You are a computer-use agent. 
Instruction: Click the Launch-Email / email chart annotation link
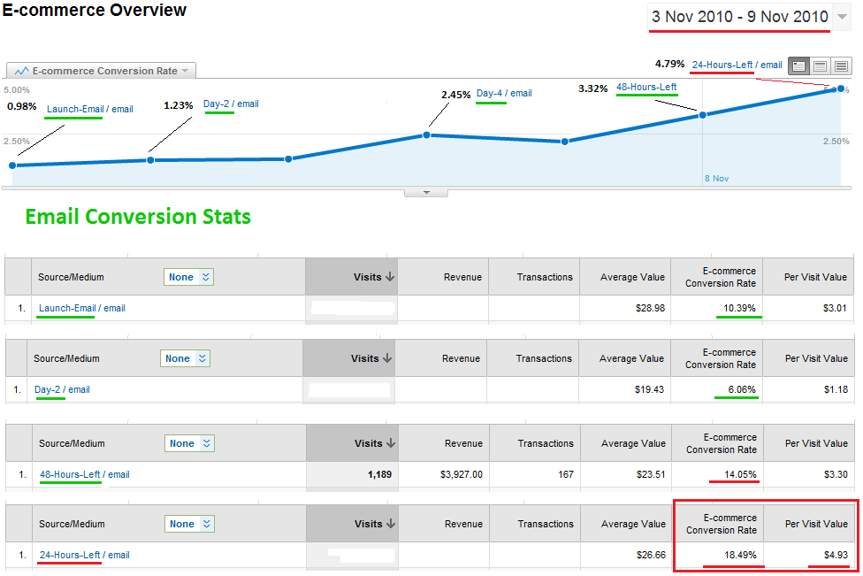point(89,109)
